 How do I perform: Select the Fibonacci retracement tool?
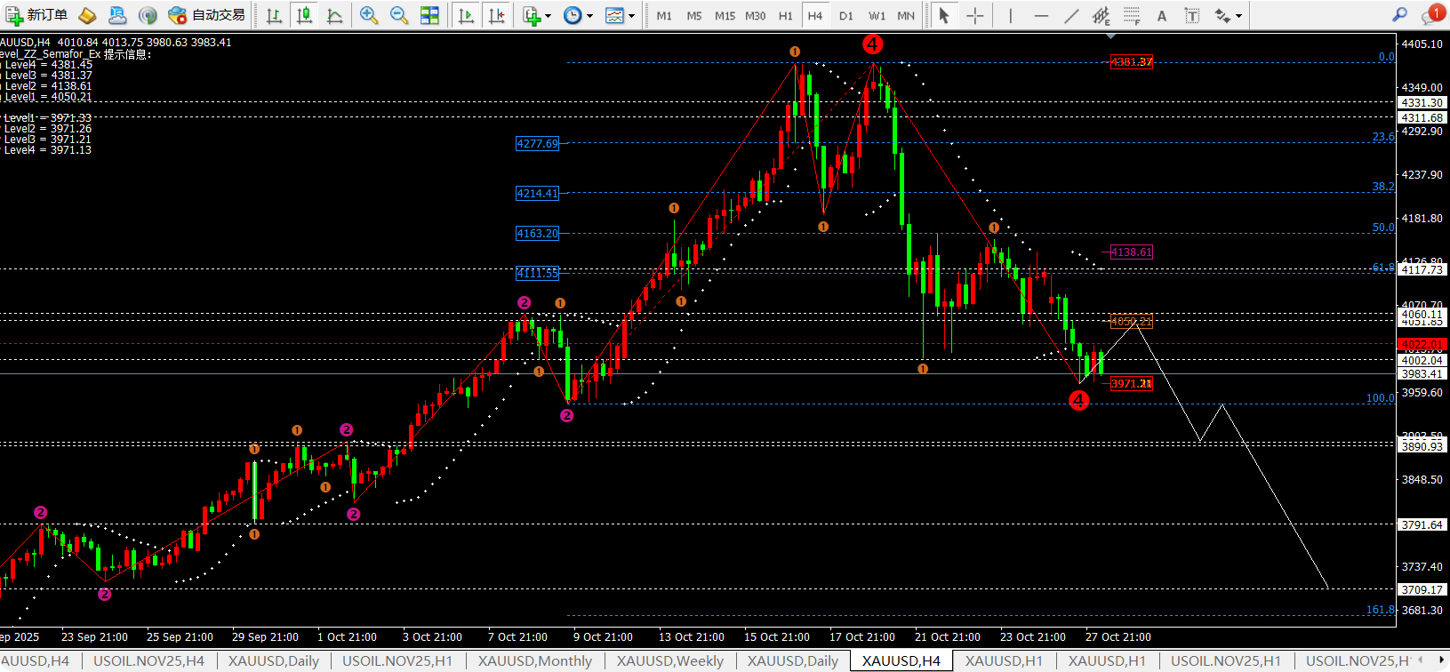(x=1132, y=15)
